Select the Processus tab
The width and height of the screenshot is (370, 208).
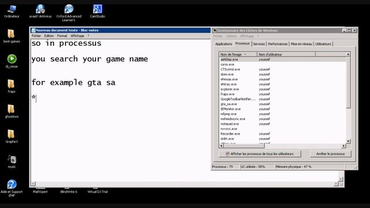tap(242, 44)
